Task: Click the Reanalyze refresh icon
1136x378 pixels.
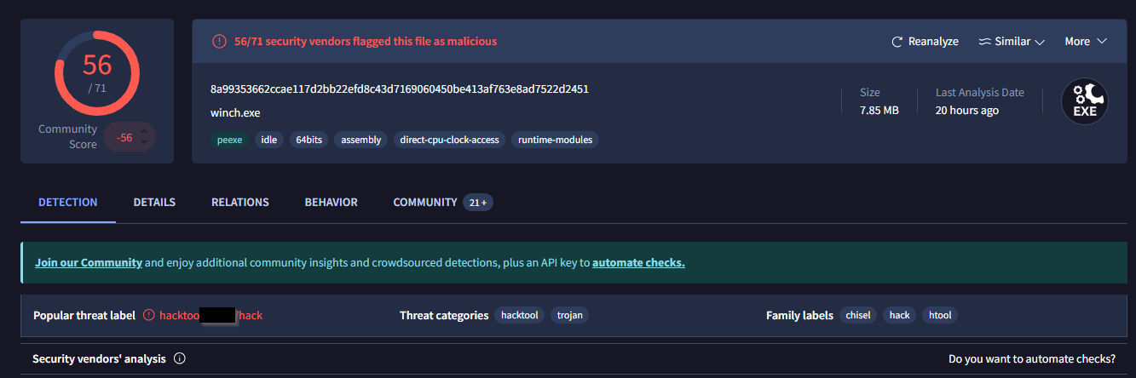Action: [897, 42]
